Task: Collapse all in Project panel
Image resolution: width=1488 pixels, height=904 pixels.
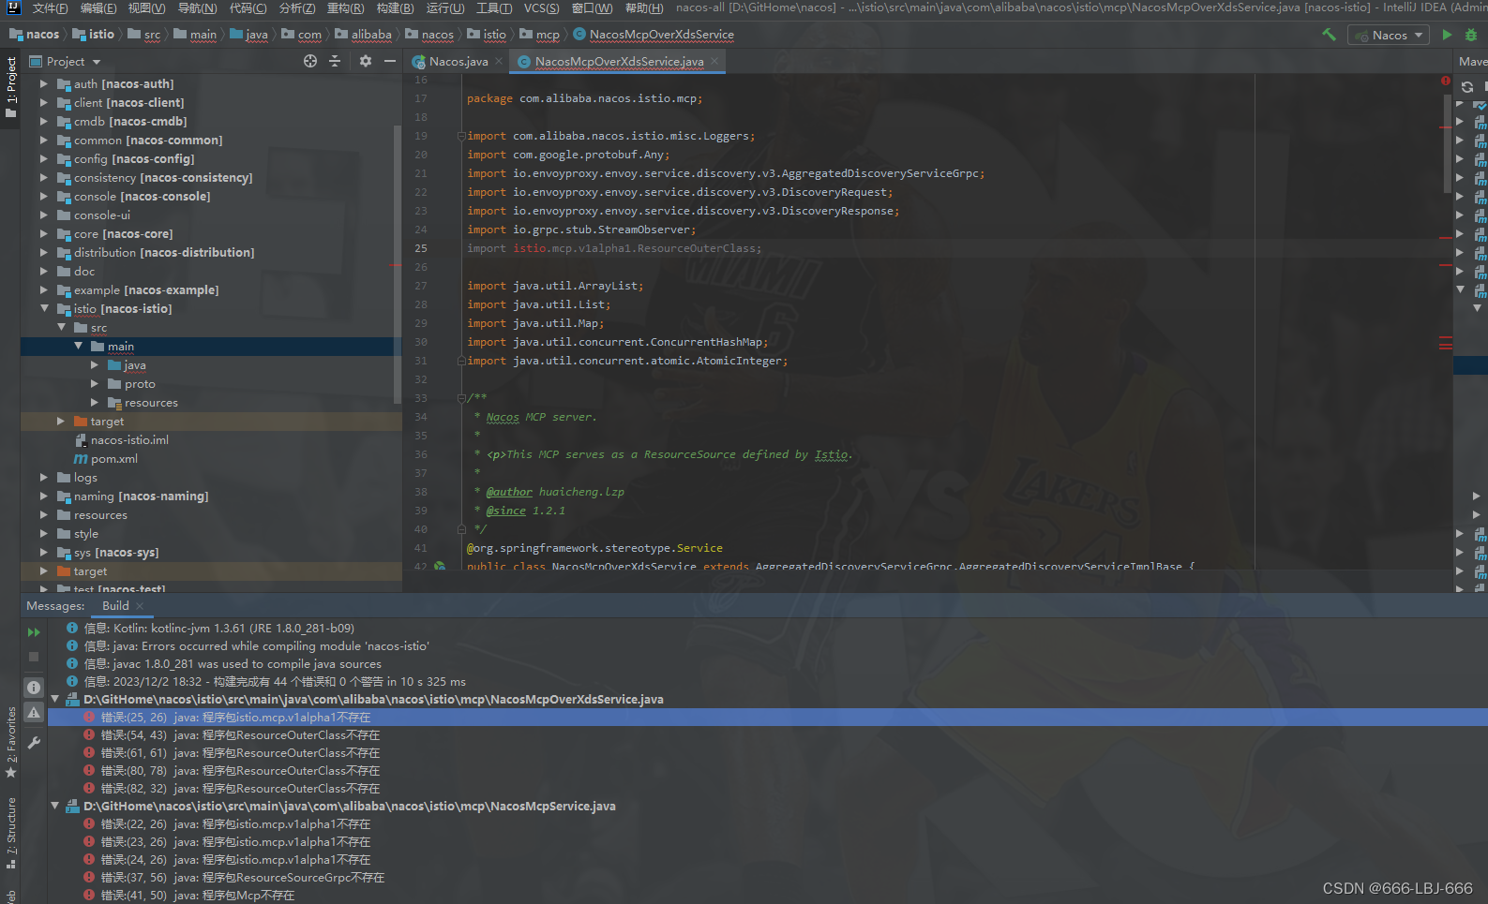Action: pos(335,61)
